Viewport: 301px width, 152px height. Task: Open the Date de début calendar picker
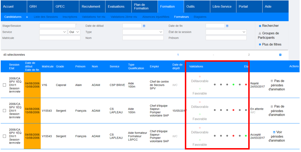click(x=144, y=26)
